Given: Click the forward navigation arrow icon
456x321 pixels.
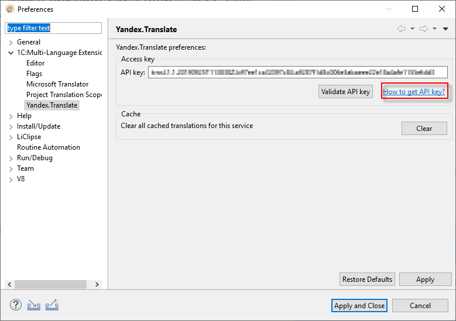Looking at the screenshot, I should [x=424, y=29].
